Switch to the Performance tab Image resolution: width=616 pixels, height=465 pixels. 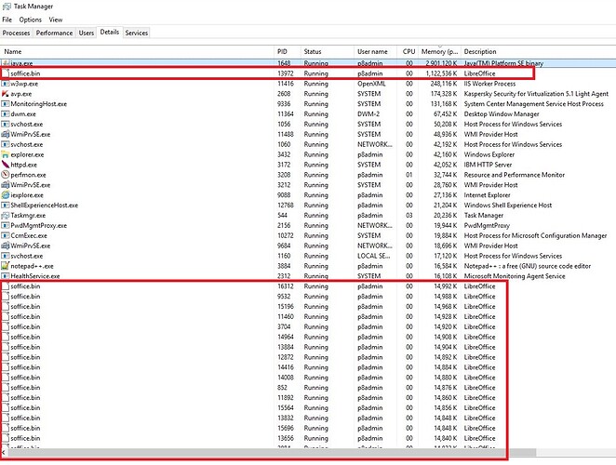pos(54,33)
